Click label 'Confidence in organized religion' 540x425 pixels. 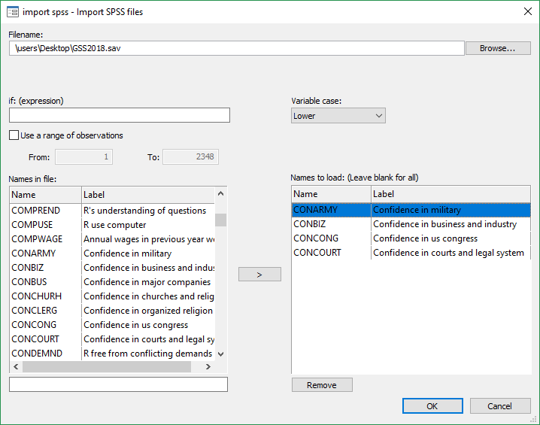point(148,311)
